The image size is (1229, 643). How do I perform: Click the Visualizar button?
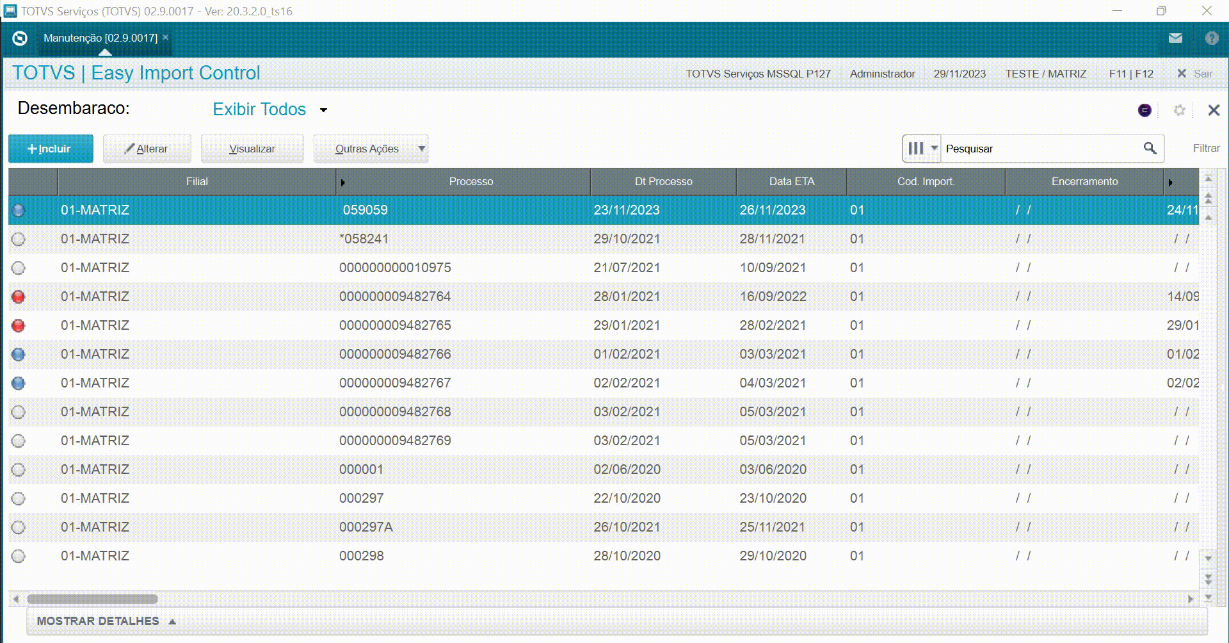(x=252, y=149)
